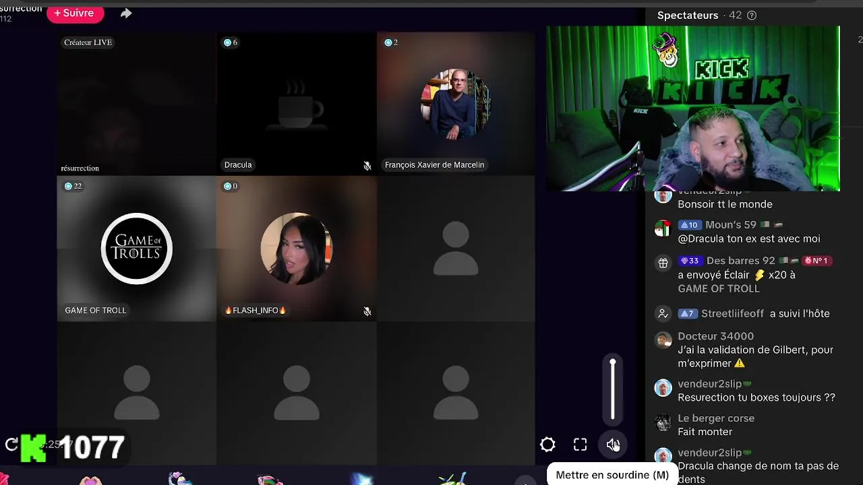Select François Xavier de Marcelin's avatar
863x485 pixels.
[x=456, y=104]
